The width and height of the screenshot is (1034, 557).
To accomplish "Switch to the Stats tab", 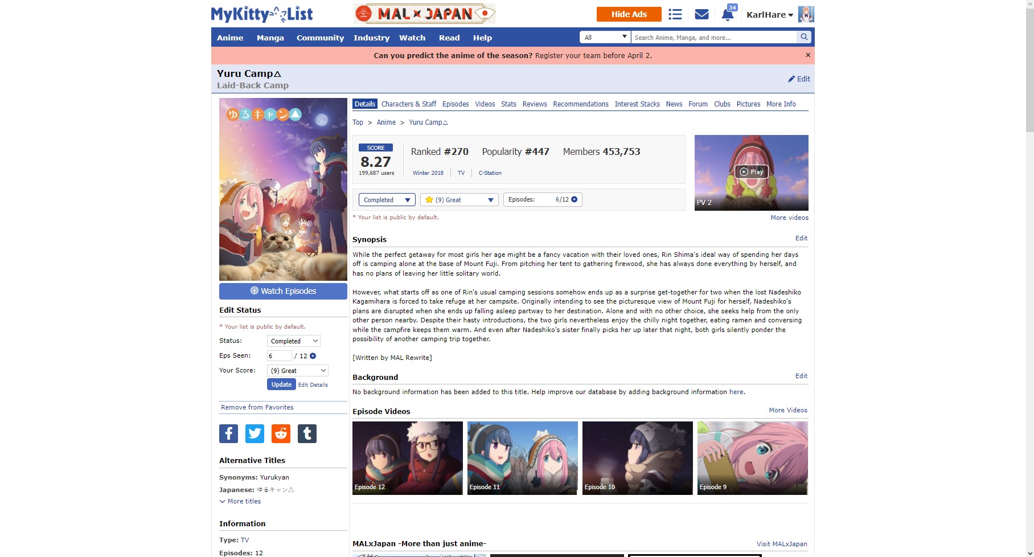I will (x=508, y=104).
